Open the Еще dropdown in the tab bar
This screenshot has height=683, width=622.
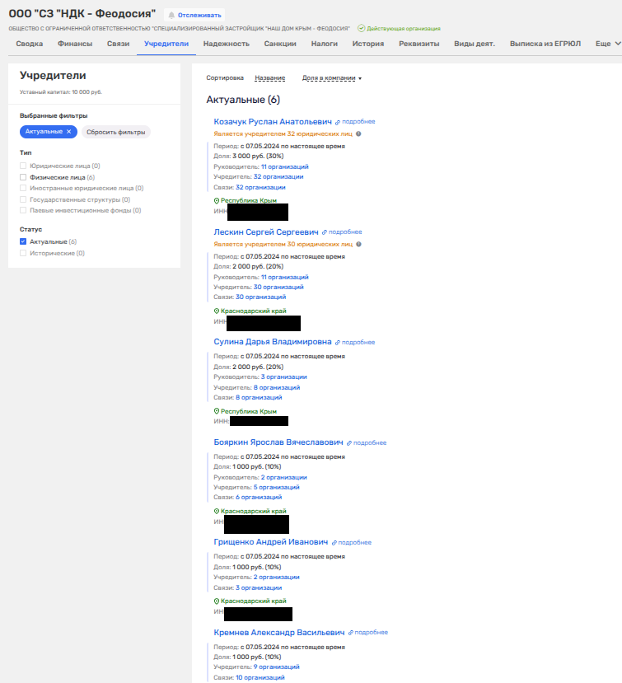click(x=607, y=43)
